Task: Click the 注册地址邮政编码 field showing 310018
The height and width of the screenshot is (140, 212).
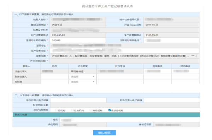Action: (78, 40)
